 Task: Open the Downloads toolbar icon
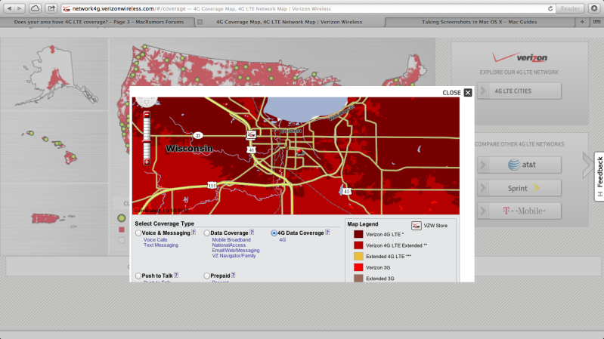594,8
